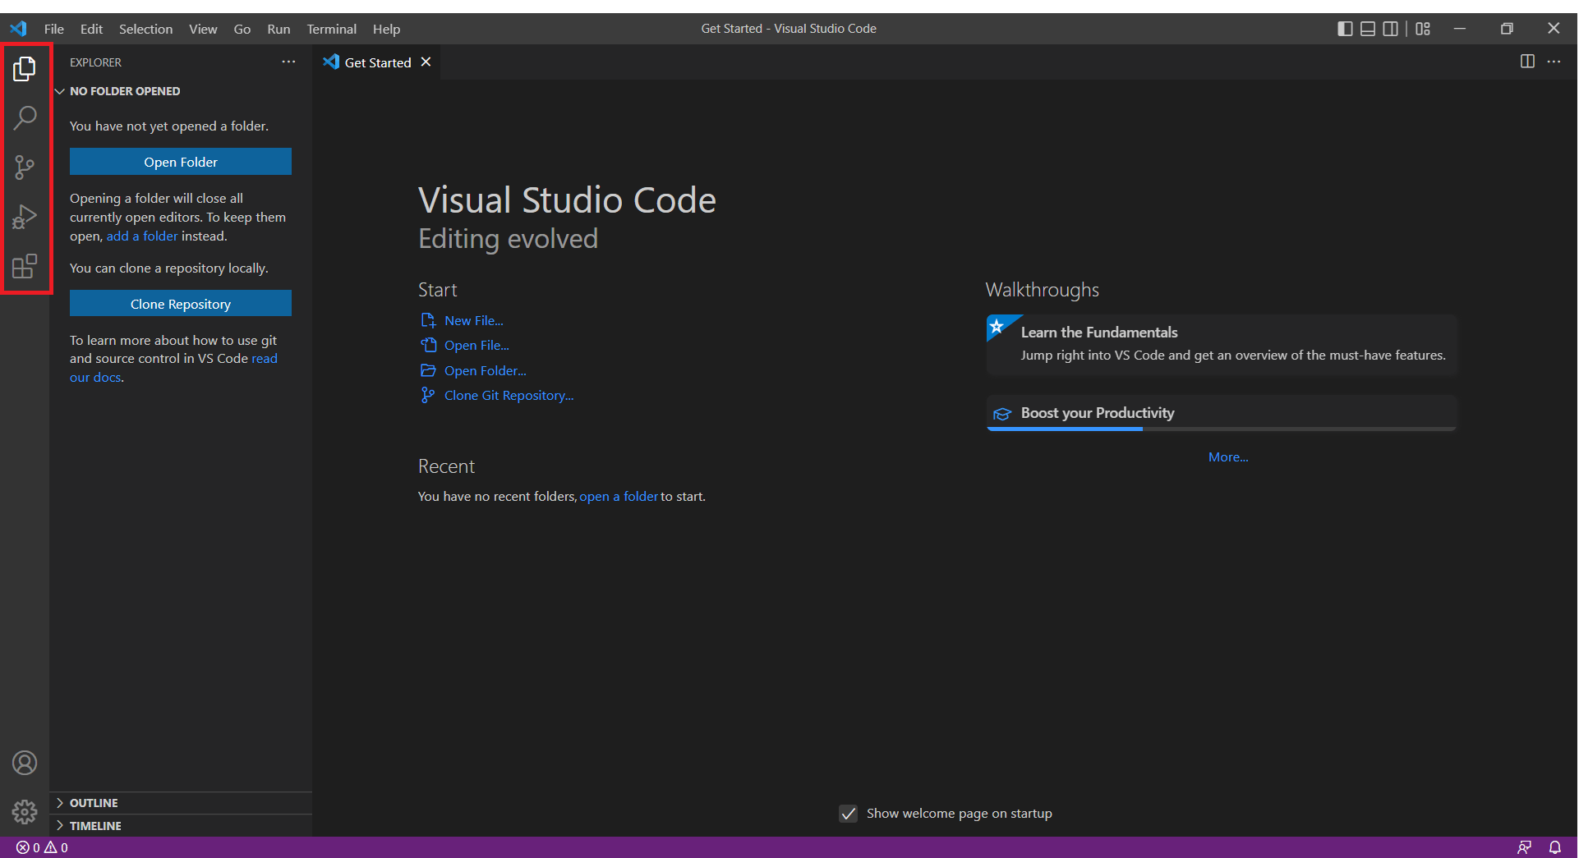The width and height of the screenshot is (1579, 858).
Task: Open the Manage gear settings icon
Action: point(25,812)
